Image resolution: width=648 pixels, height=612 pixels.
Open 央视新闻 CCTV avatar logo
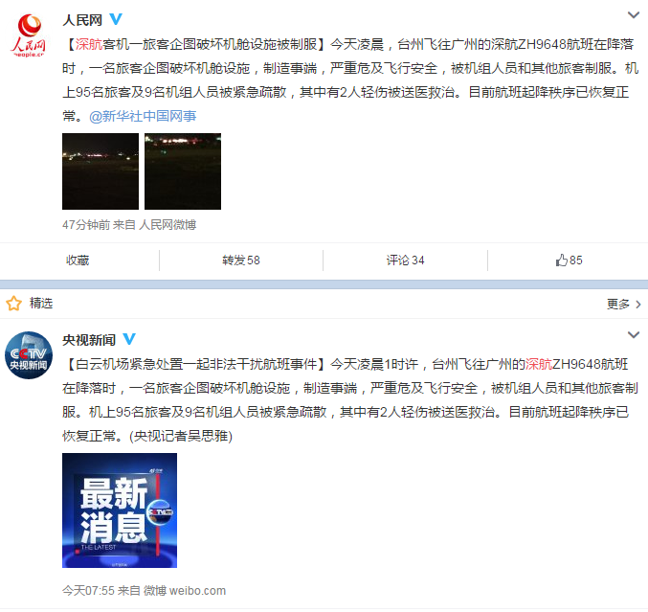(x=29, y=355)
